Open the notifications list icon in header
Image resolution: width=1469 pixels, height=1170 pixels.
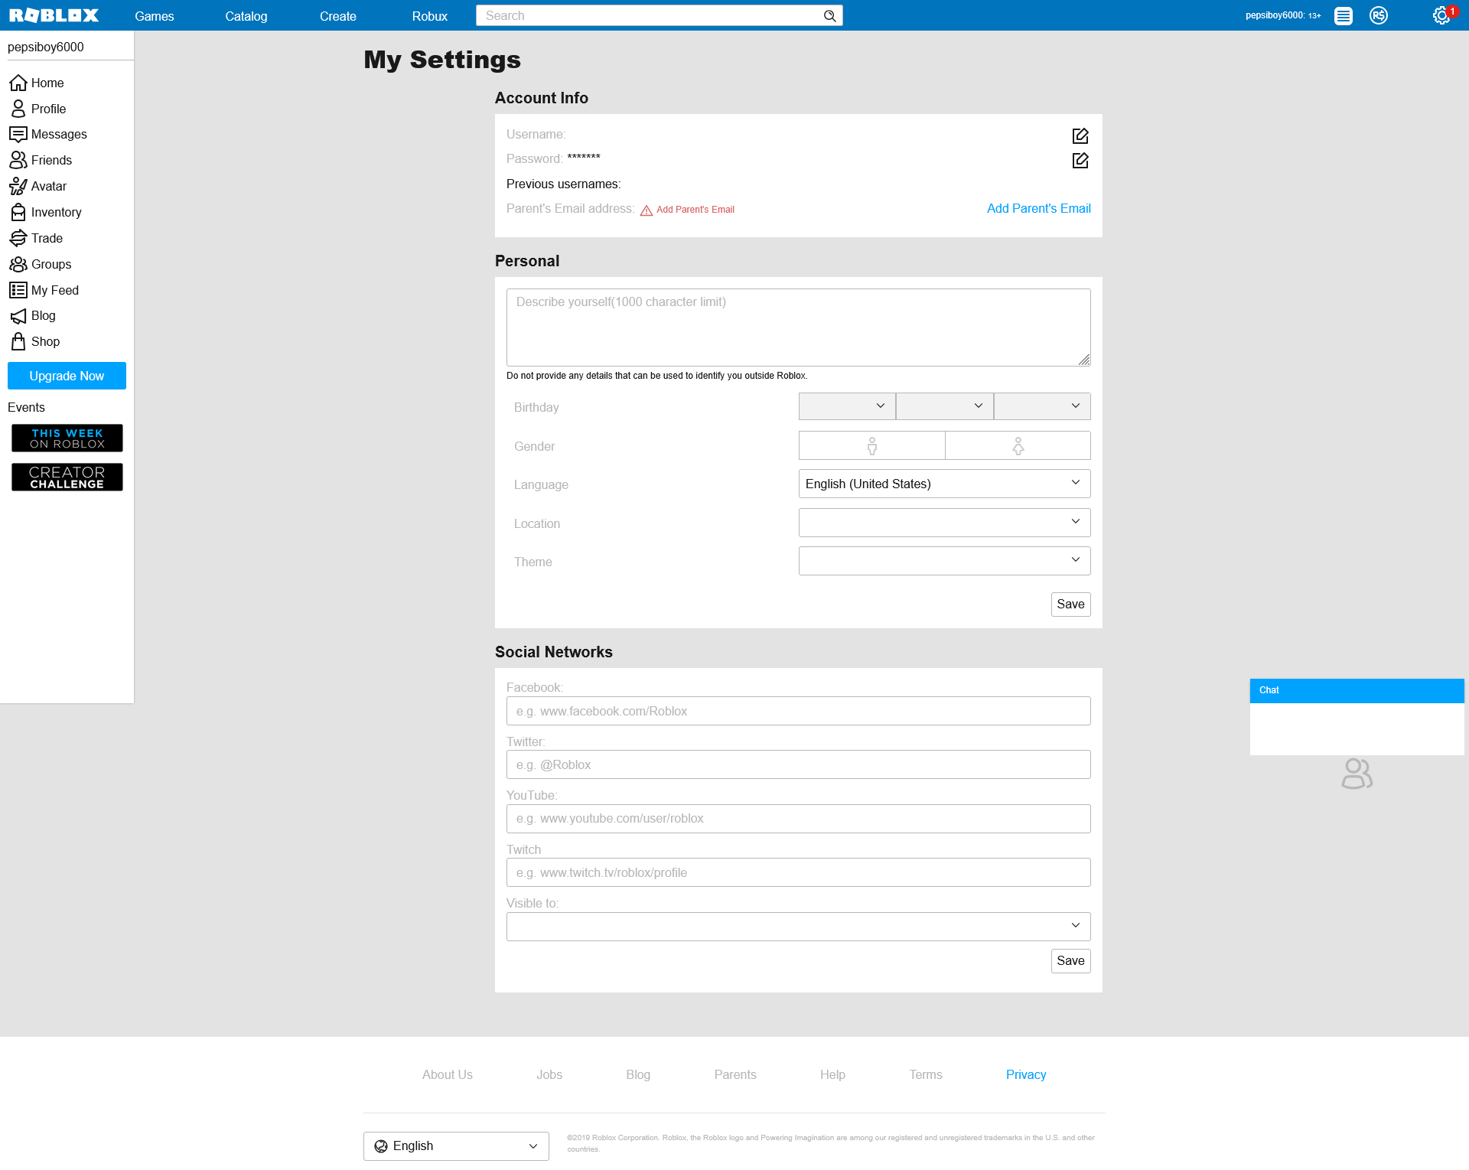click(x=1343, y=15)
